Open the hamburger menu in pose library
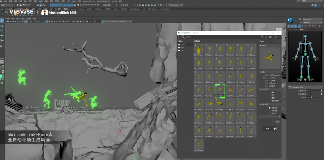The width and height of the screenshot is (324, 160). [x=279, y=37]
